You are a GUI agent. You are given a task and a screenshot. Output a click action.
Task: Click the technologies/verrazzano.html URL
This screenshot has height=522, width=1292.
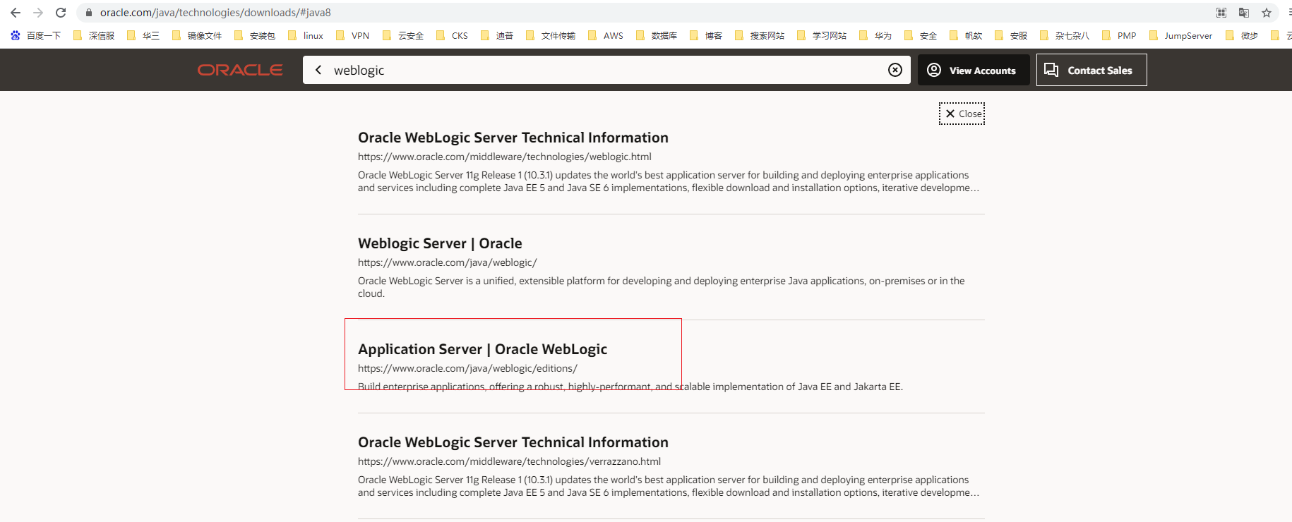click(x=509, y=461)
